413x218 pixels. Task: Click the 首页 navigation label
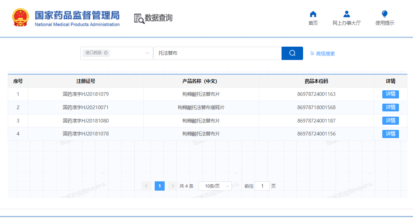313,23
